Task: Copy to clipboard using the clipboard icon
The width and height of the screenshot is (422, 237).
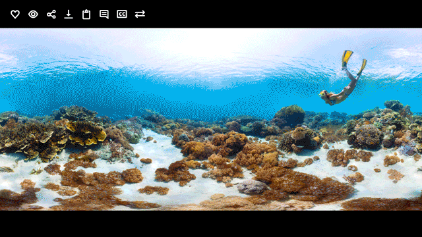Action: (x=86, y=14)
